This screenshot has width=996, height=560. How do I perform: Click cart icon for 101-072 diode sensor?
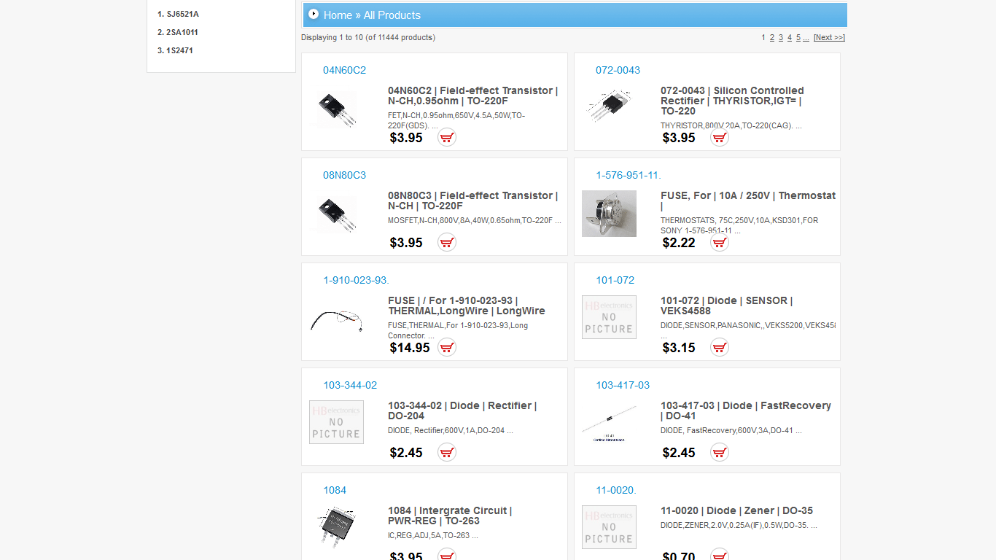(720, 347)
